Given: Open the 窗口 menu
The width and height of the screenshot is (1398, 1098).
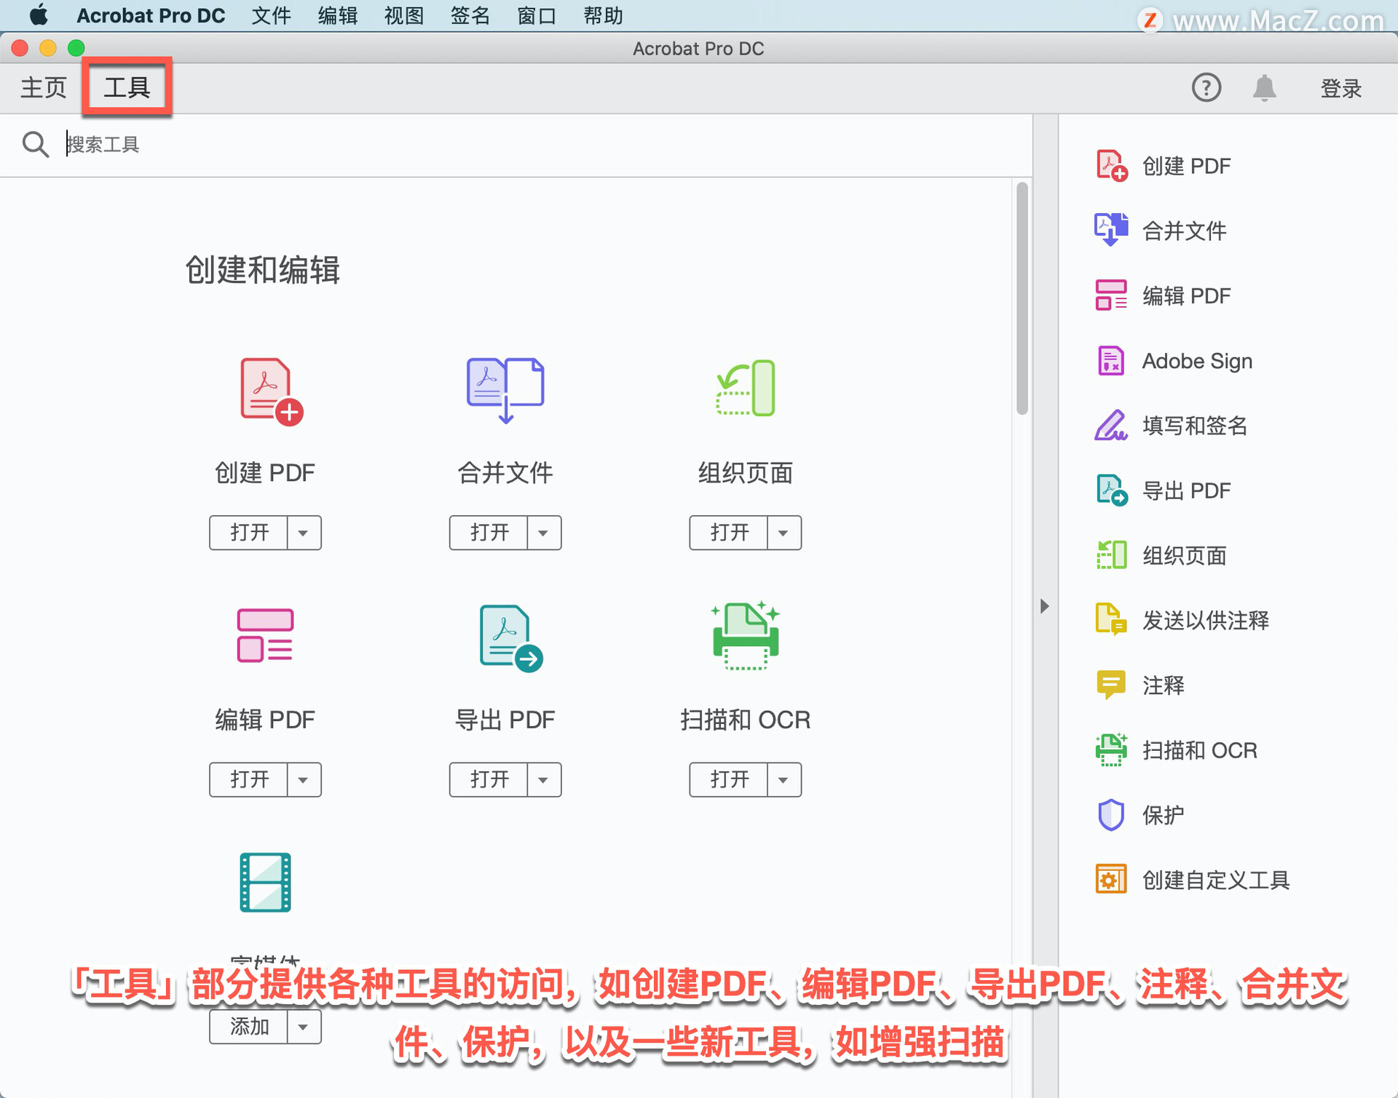Looking at the screenshot, I should tap(537, 15).
